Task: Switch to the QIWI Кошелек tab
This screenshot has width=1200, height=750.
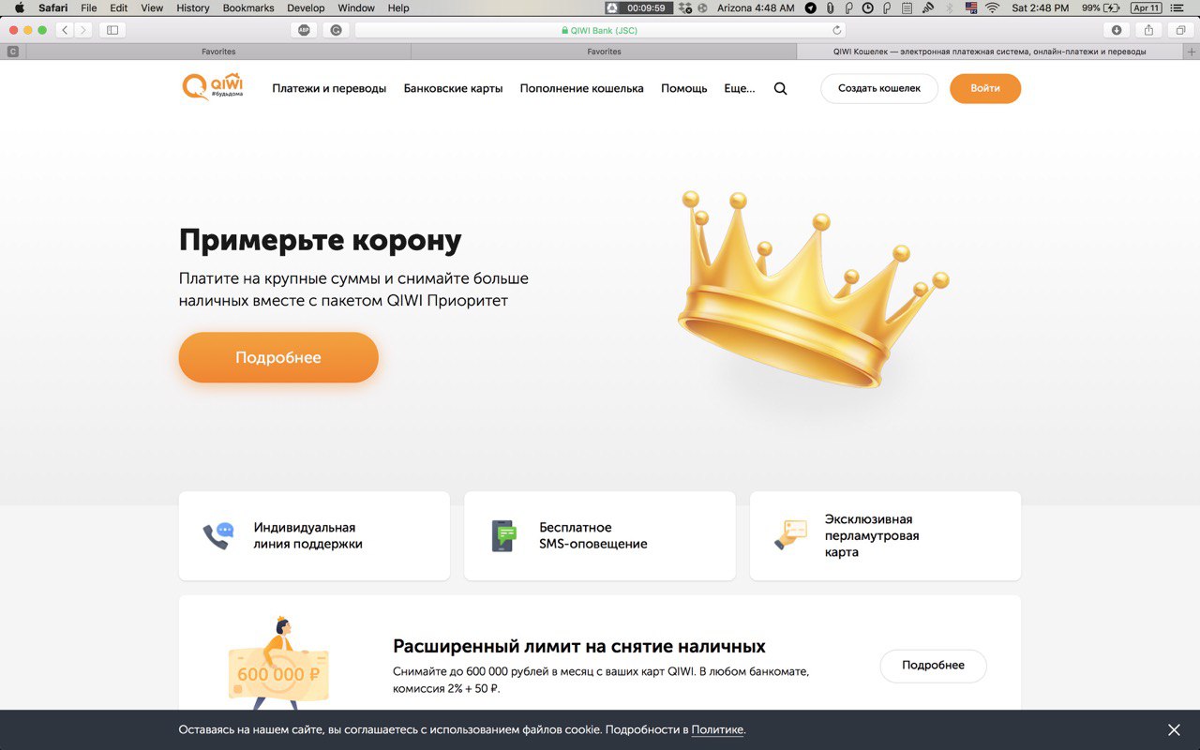Action: tap(989, 52)
